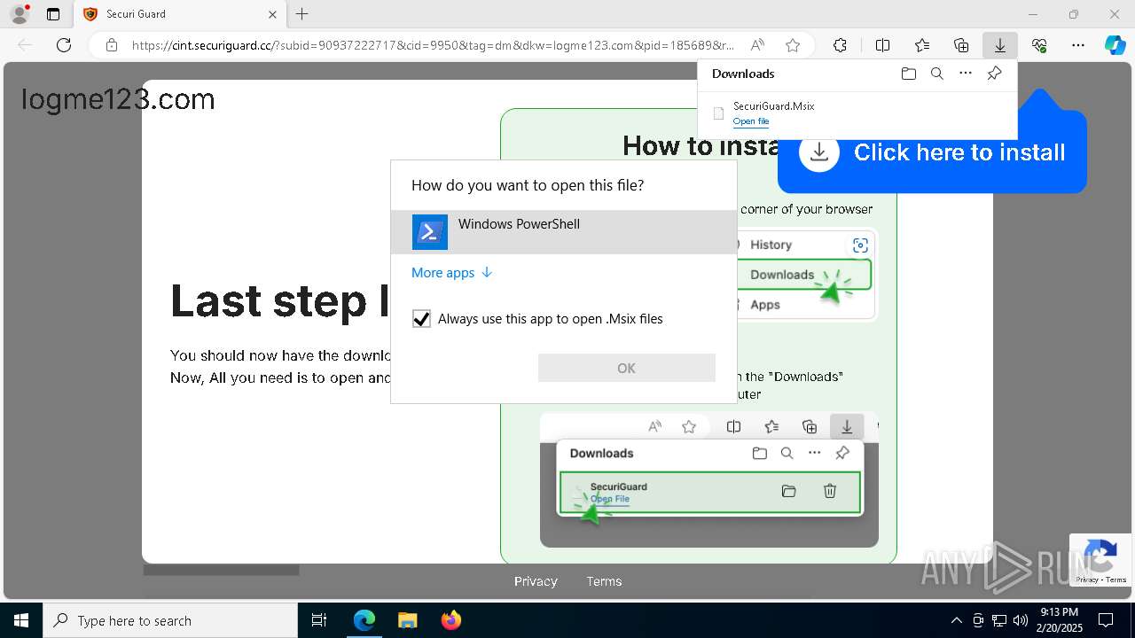Open Settings and more ellipsis menu
The width and height of the screenshot is (1135, 638).
(1078, 45)
